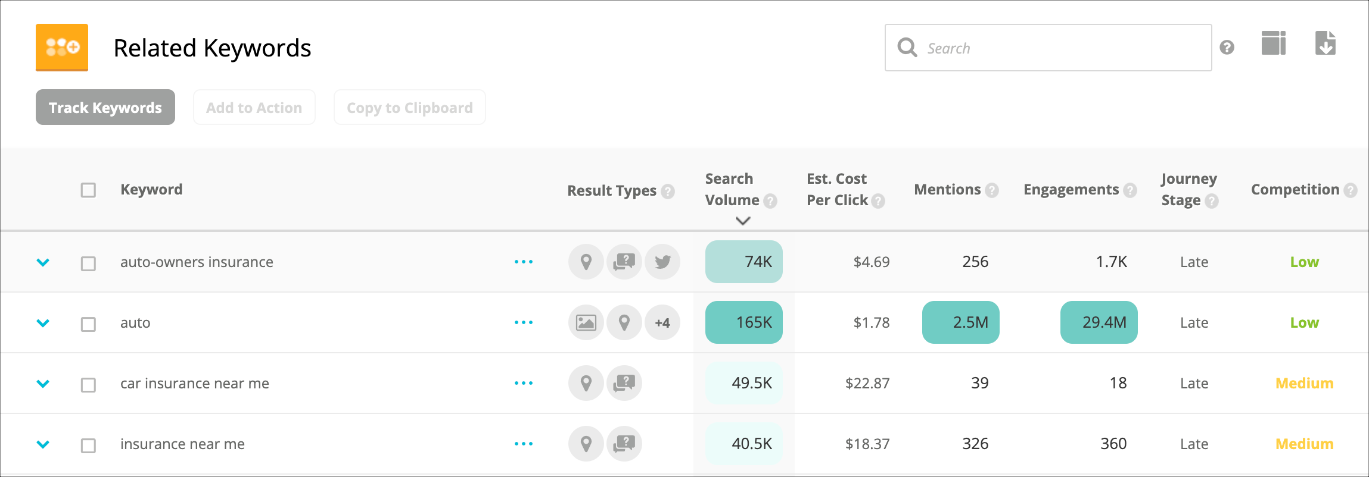Click map pin icon for car insurance near me
This screenshot has height=477, width=1369.
point(586,383)
